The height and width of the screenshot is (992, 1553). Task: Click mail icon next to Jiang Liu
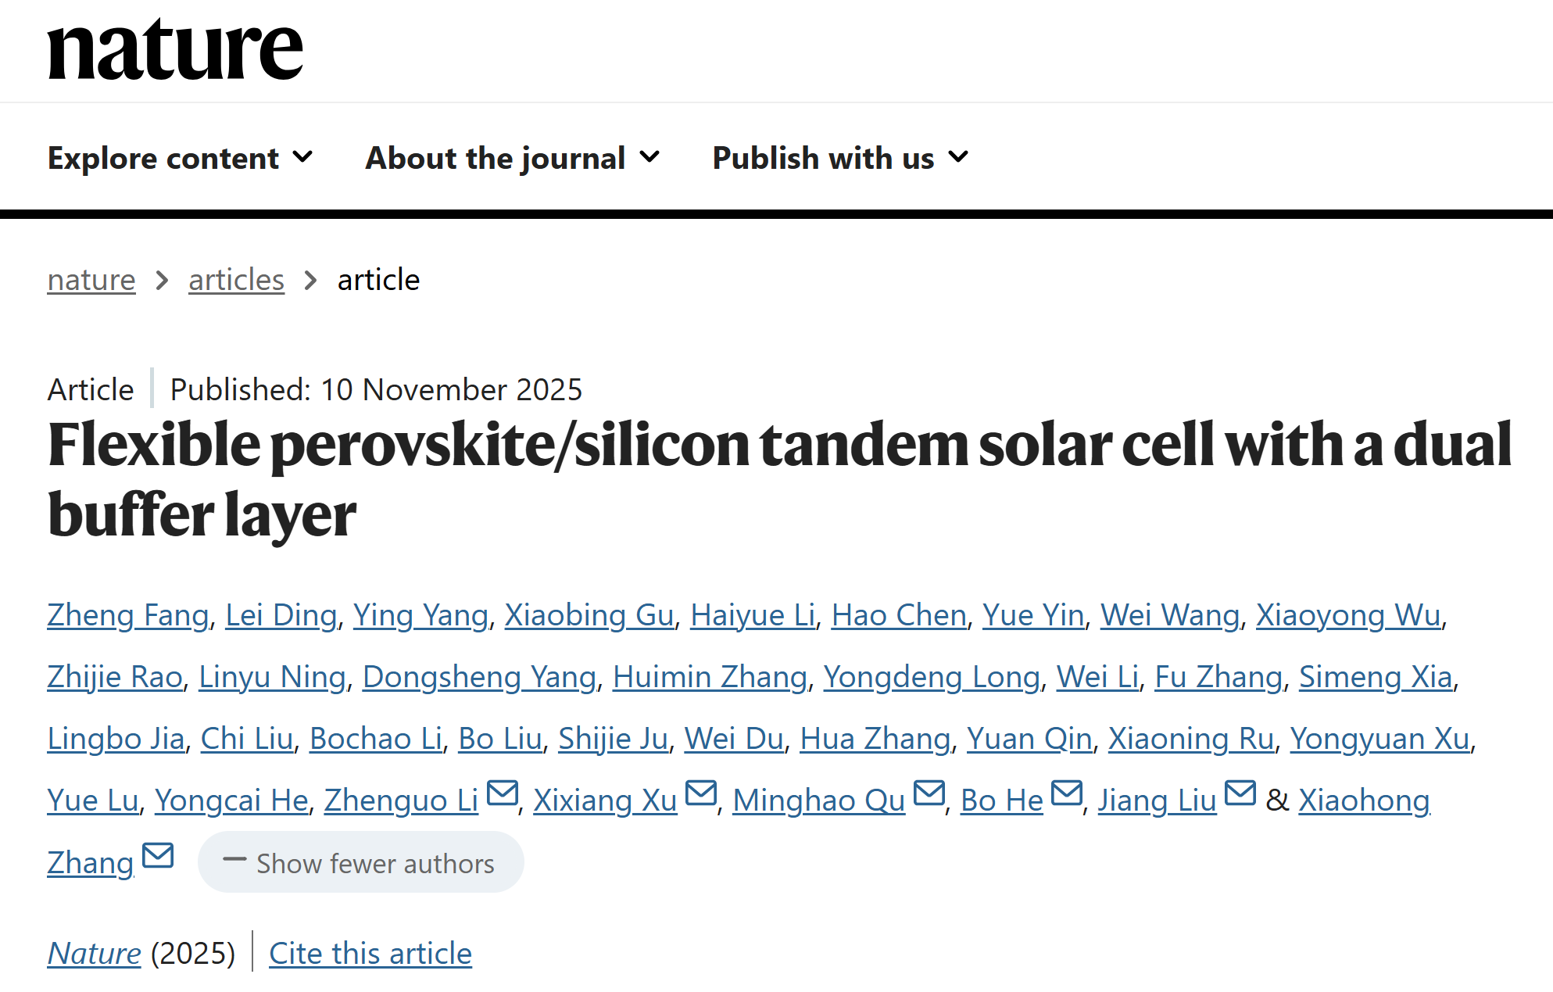pyautogui.click(x=1240, y=793)
